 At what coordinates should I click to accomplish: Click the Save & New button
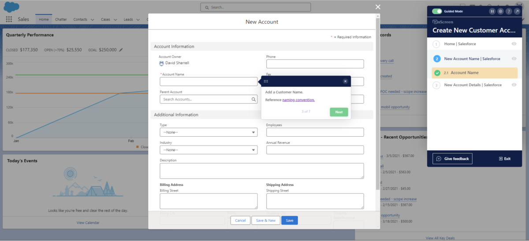point(266,220)
